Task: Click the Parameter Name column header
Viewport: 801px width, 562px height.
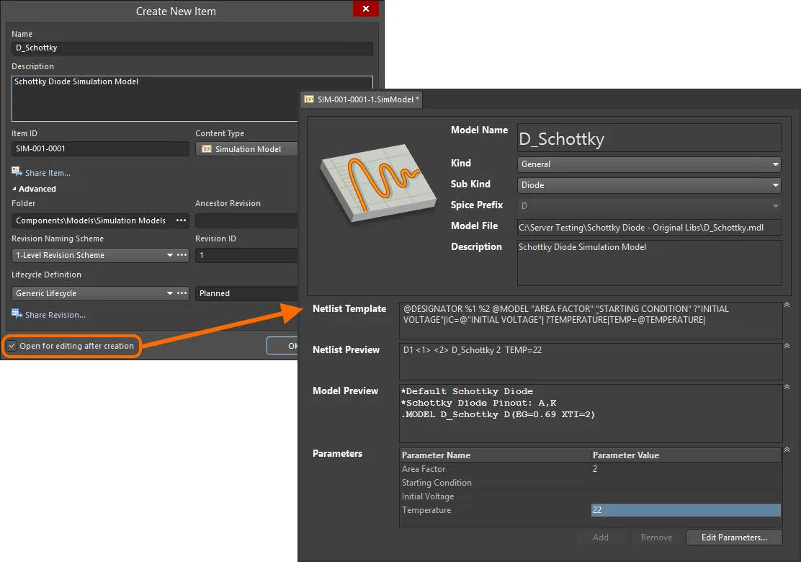Action: coord(495,455)
